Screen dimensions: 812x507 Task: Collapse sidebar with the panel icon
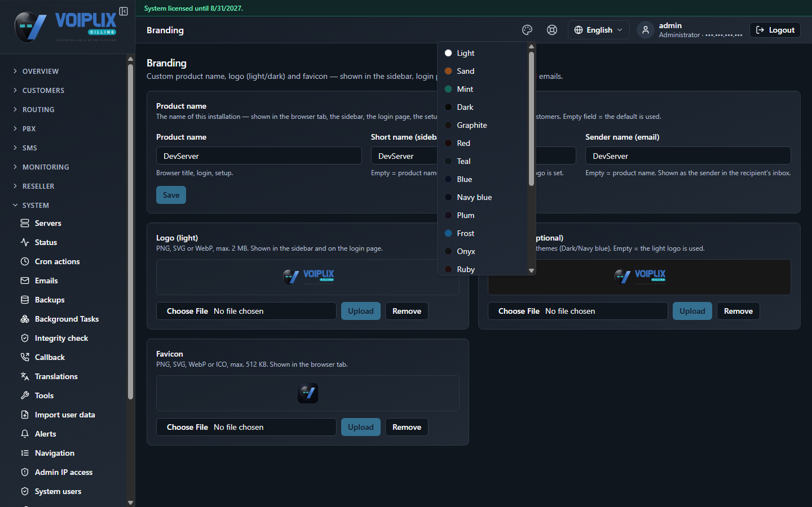[123, 11]
